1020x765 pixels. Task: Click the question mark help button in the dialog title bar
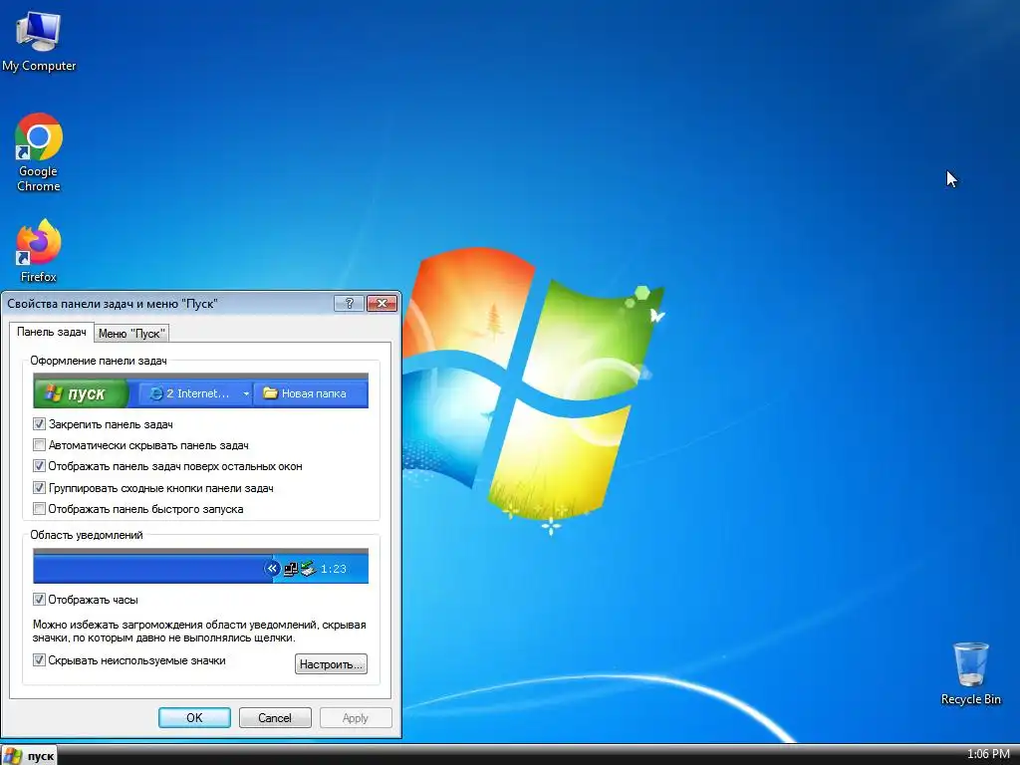pyautogui.click(x=349, y=303)
